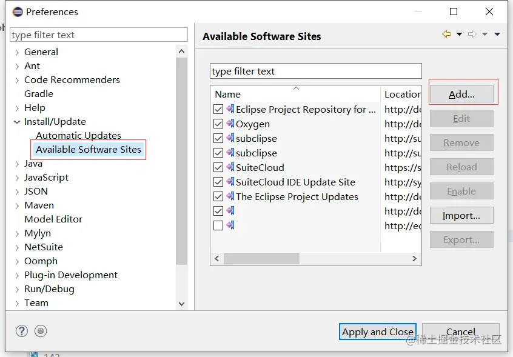Focus the software sites filter text field
Viewport: 513px width, 357px height.
point(316,71)
